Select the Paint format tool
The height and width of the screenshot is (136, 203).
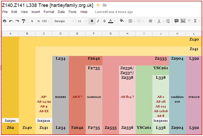click(x=24, y=21)
